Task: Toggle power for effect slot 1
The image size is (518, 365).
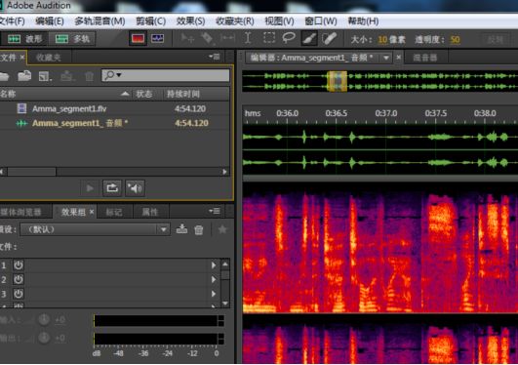Action: (19, 265)
